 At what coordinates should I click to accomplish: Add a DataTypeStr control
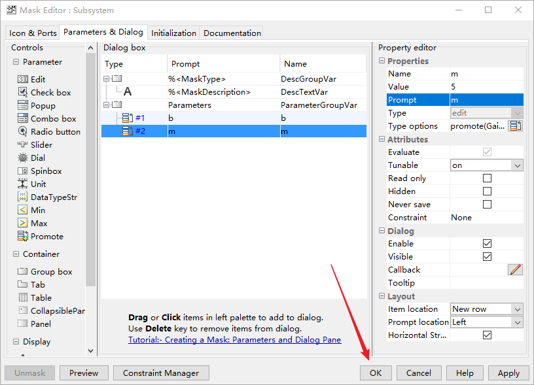(x=47, y=197)
